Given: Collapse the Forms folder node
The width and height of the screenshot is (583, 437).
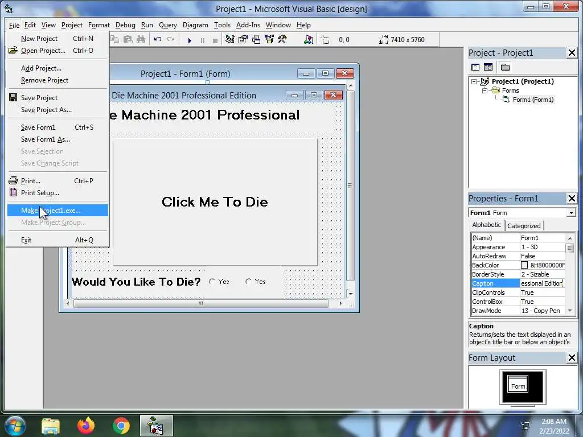Looking at the screenshot, I should click(x=485, y=90).
